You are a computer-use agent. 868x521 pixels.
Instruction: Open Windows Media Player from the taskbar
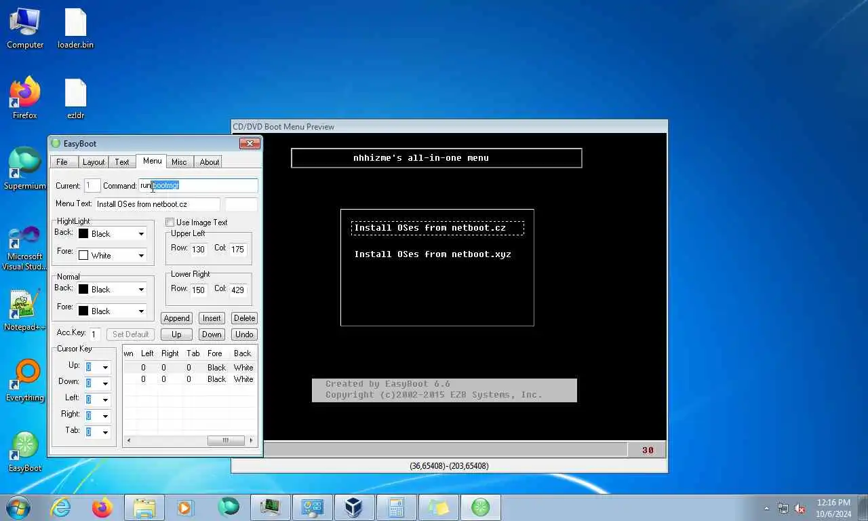pos(186,507)
